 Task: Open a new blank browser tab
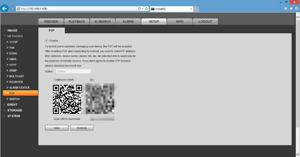point(196,9)
